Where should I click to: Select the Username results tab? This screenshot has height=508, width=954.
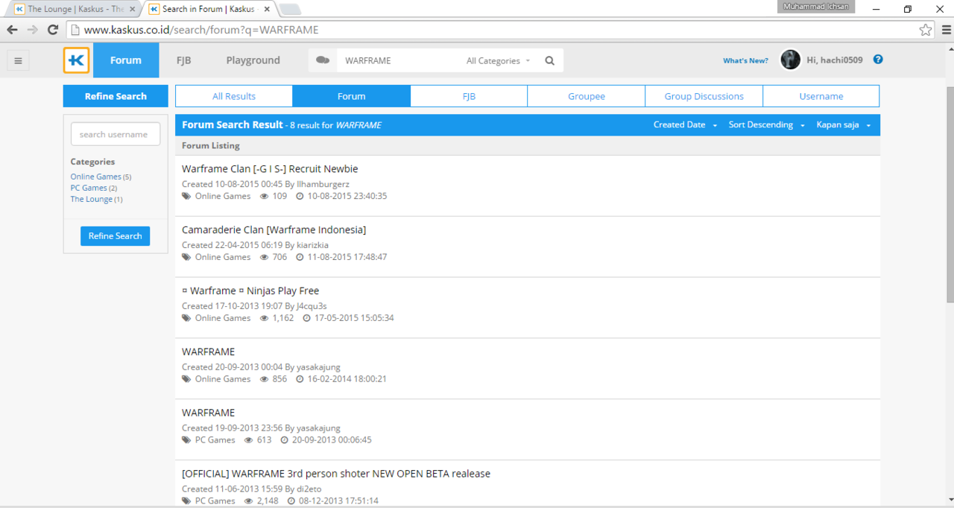point(821,96)
